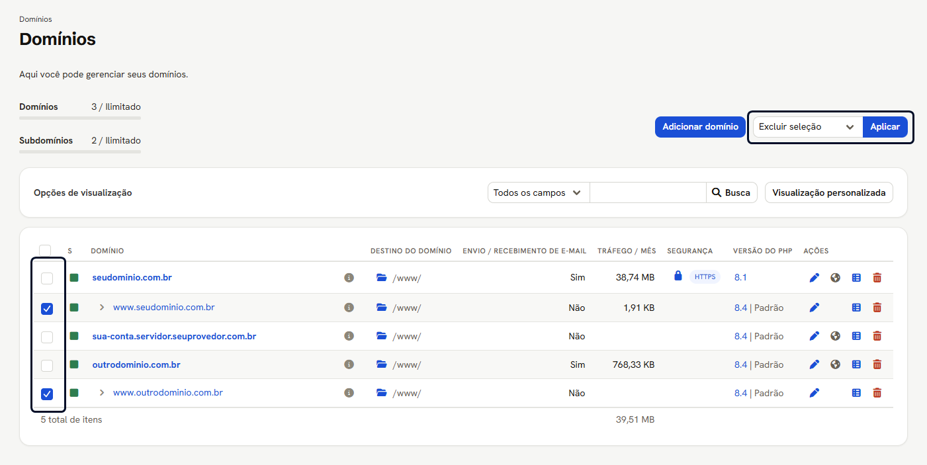Tick the select-all checkbox in the table header
This screenshot has height=465, width=927.
(x=45, y=251)
